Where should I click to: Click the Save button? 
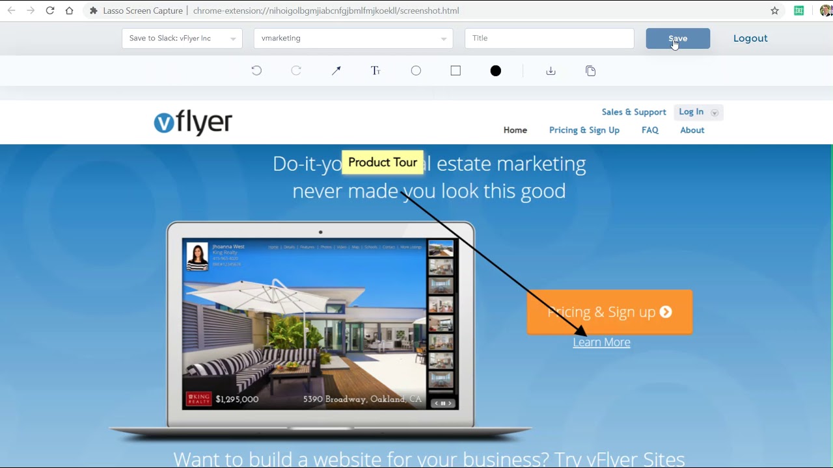coord(678,38)
